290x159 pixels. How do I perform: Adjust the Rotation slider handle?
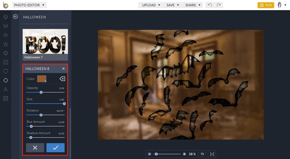click(x=41, y=115)
